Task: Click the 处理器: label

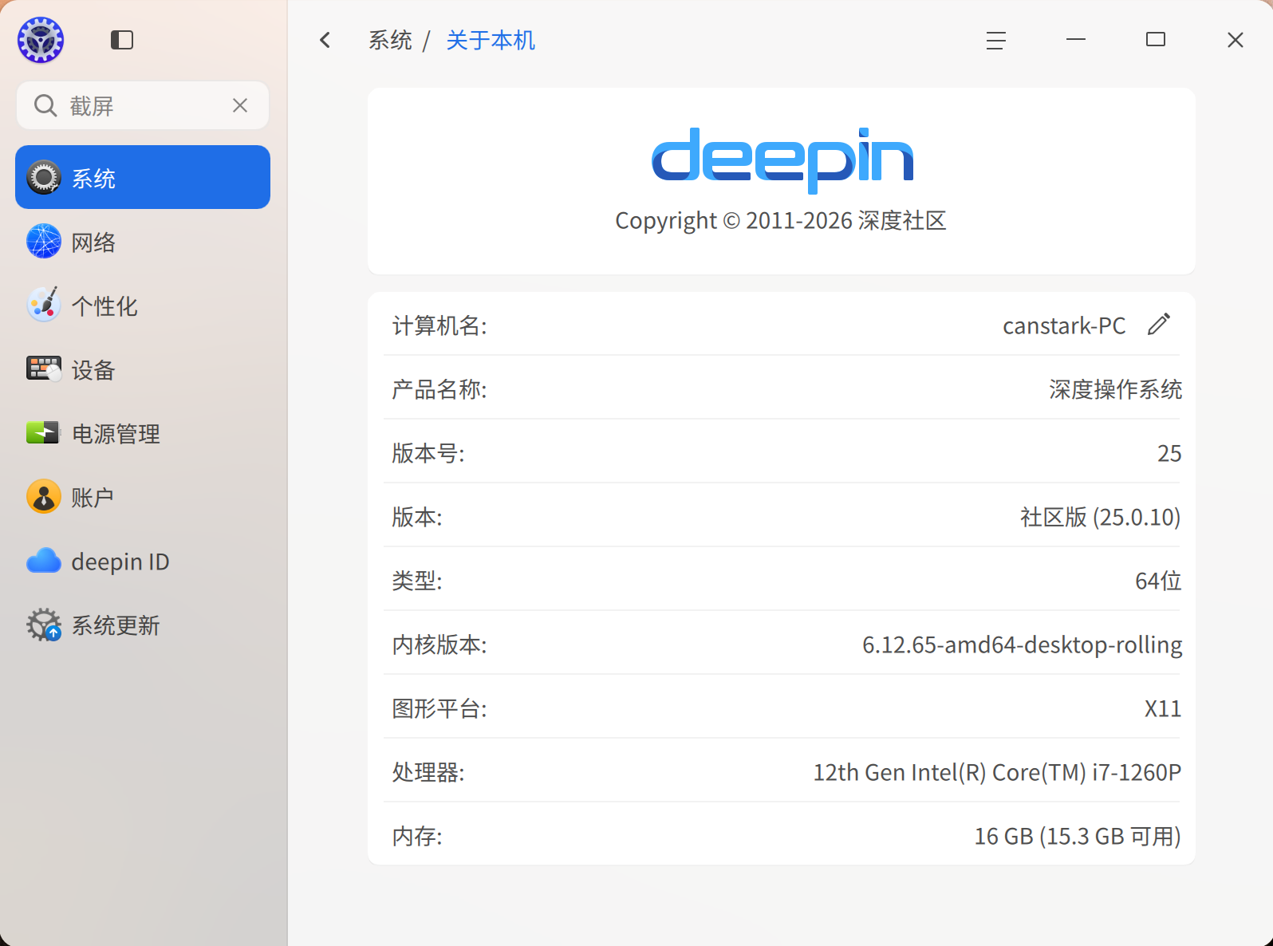Action: [428, 772]
